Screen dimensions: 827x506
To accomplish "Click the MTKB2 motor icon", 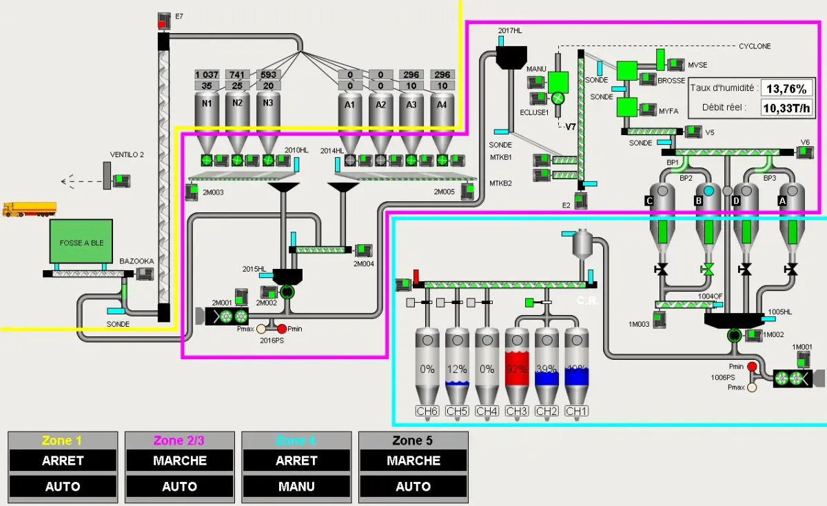I will [542, 174].
